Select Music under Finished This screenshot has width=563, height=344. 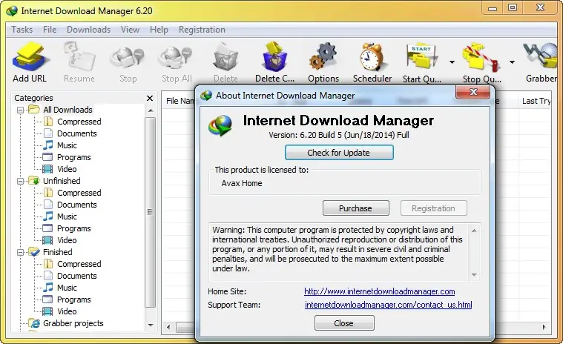67,288
